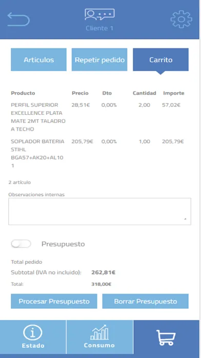Open the shopping cart icon in bottom bar
Screen dimensions: 201x358
[166, 337]
